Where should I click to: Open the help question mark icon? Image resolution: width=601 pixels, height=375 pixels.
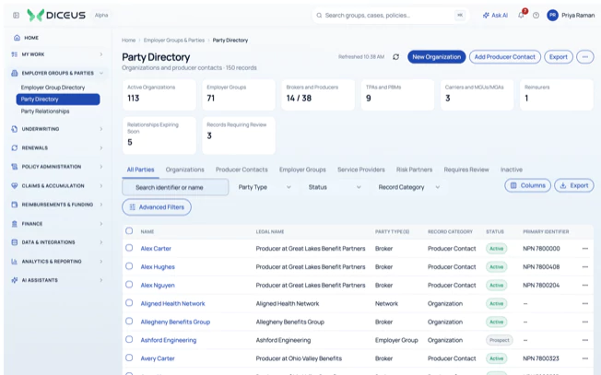click(x=536, y=16)
